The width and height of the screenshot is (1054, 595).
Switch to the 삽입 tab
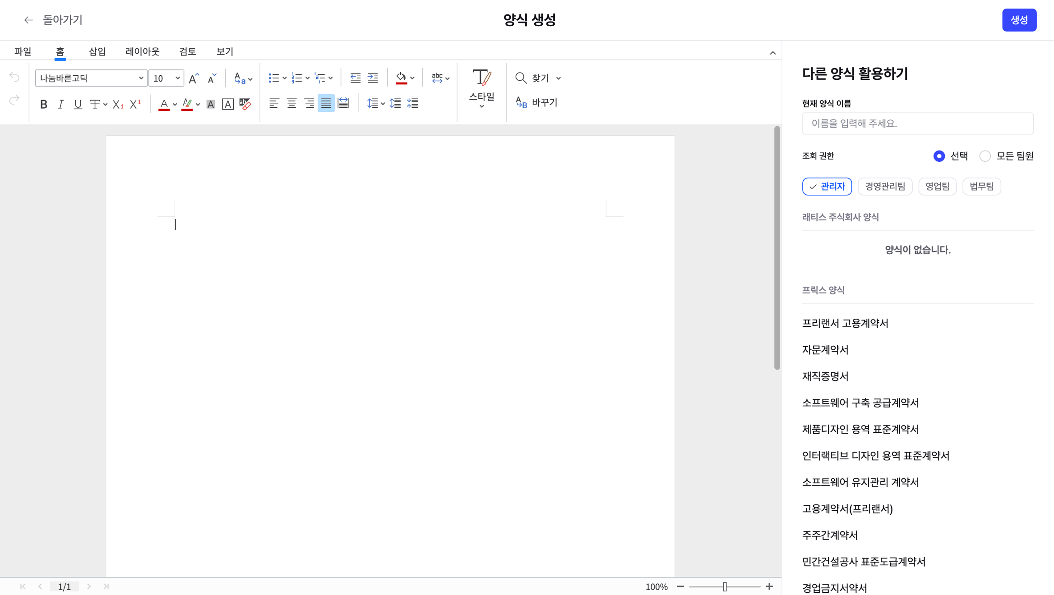click(97, 51)
